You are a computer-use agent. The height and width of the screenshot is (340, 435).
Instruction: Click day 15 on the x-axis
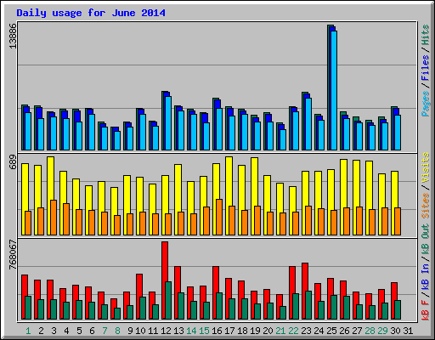point(204,331)
